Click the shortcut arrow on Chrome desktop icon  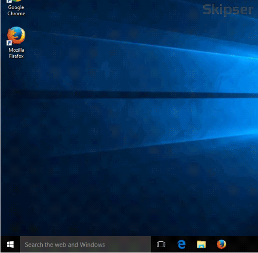point(9,2)
